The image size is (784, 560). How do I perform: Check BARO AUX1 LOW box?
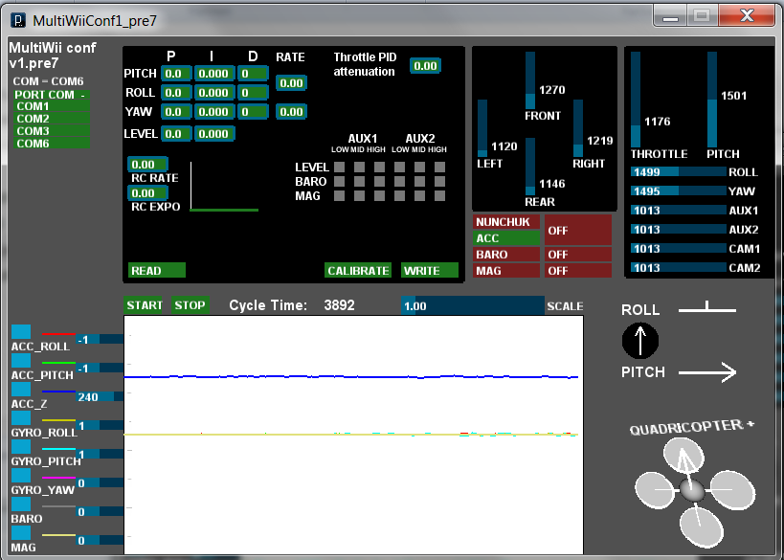point(340,182)
